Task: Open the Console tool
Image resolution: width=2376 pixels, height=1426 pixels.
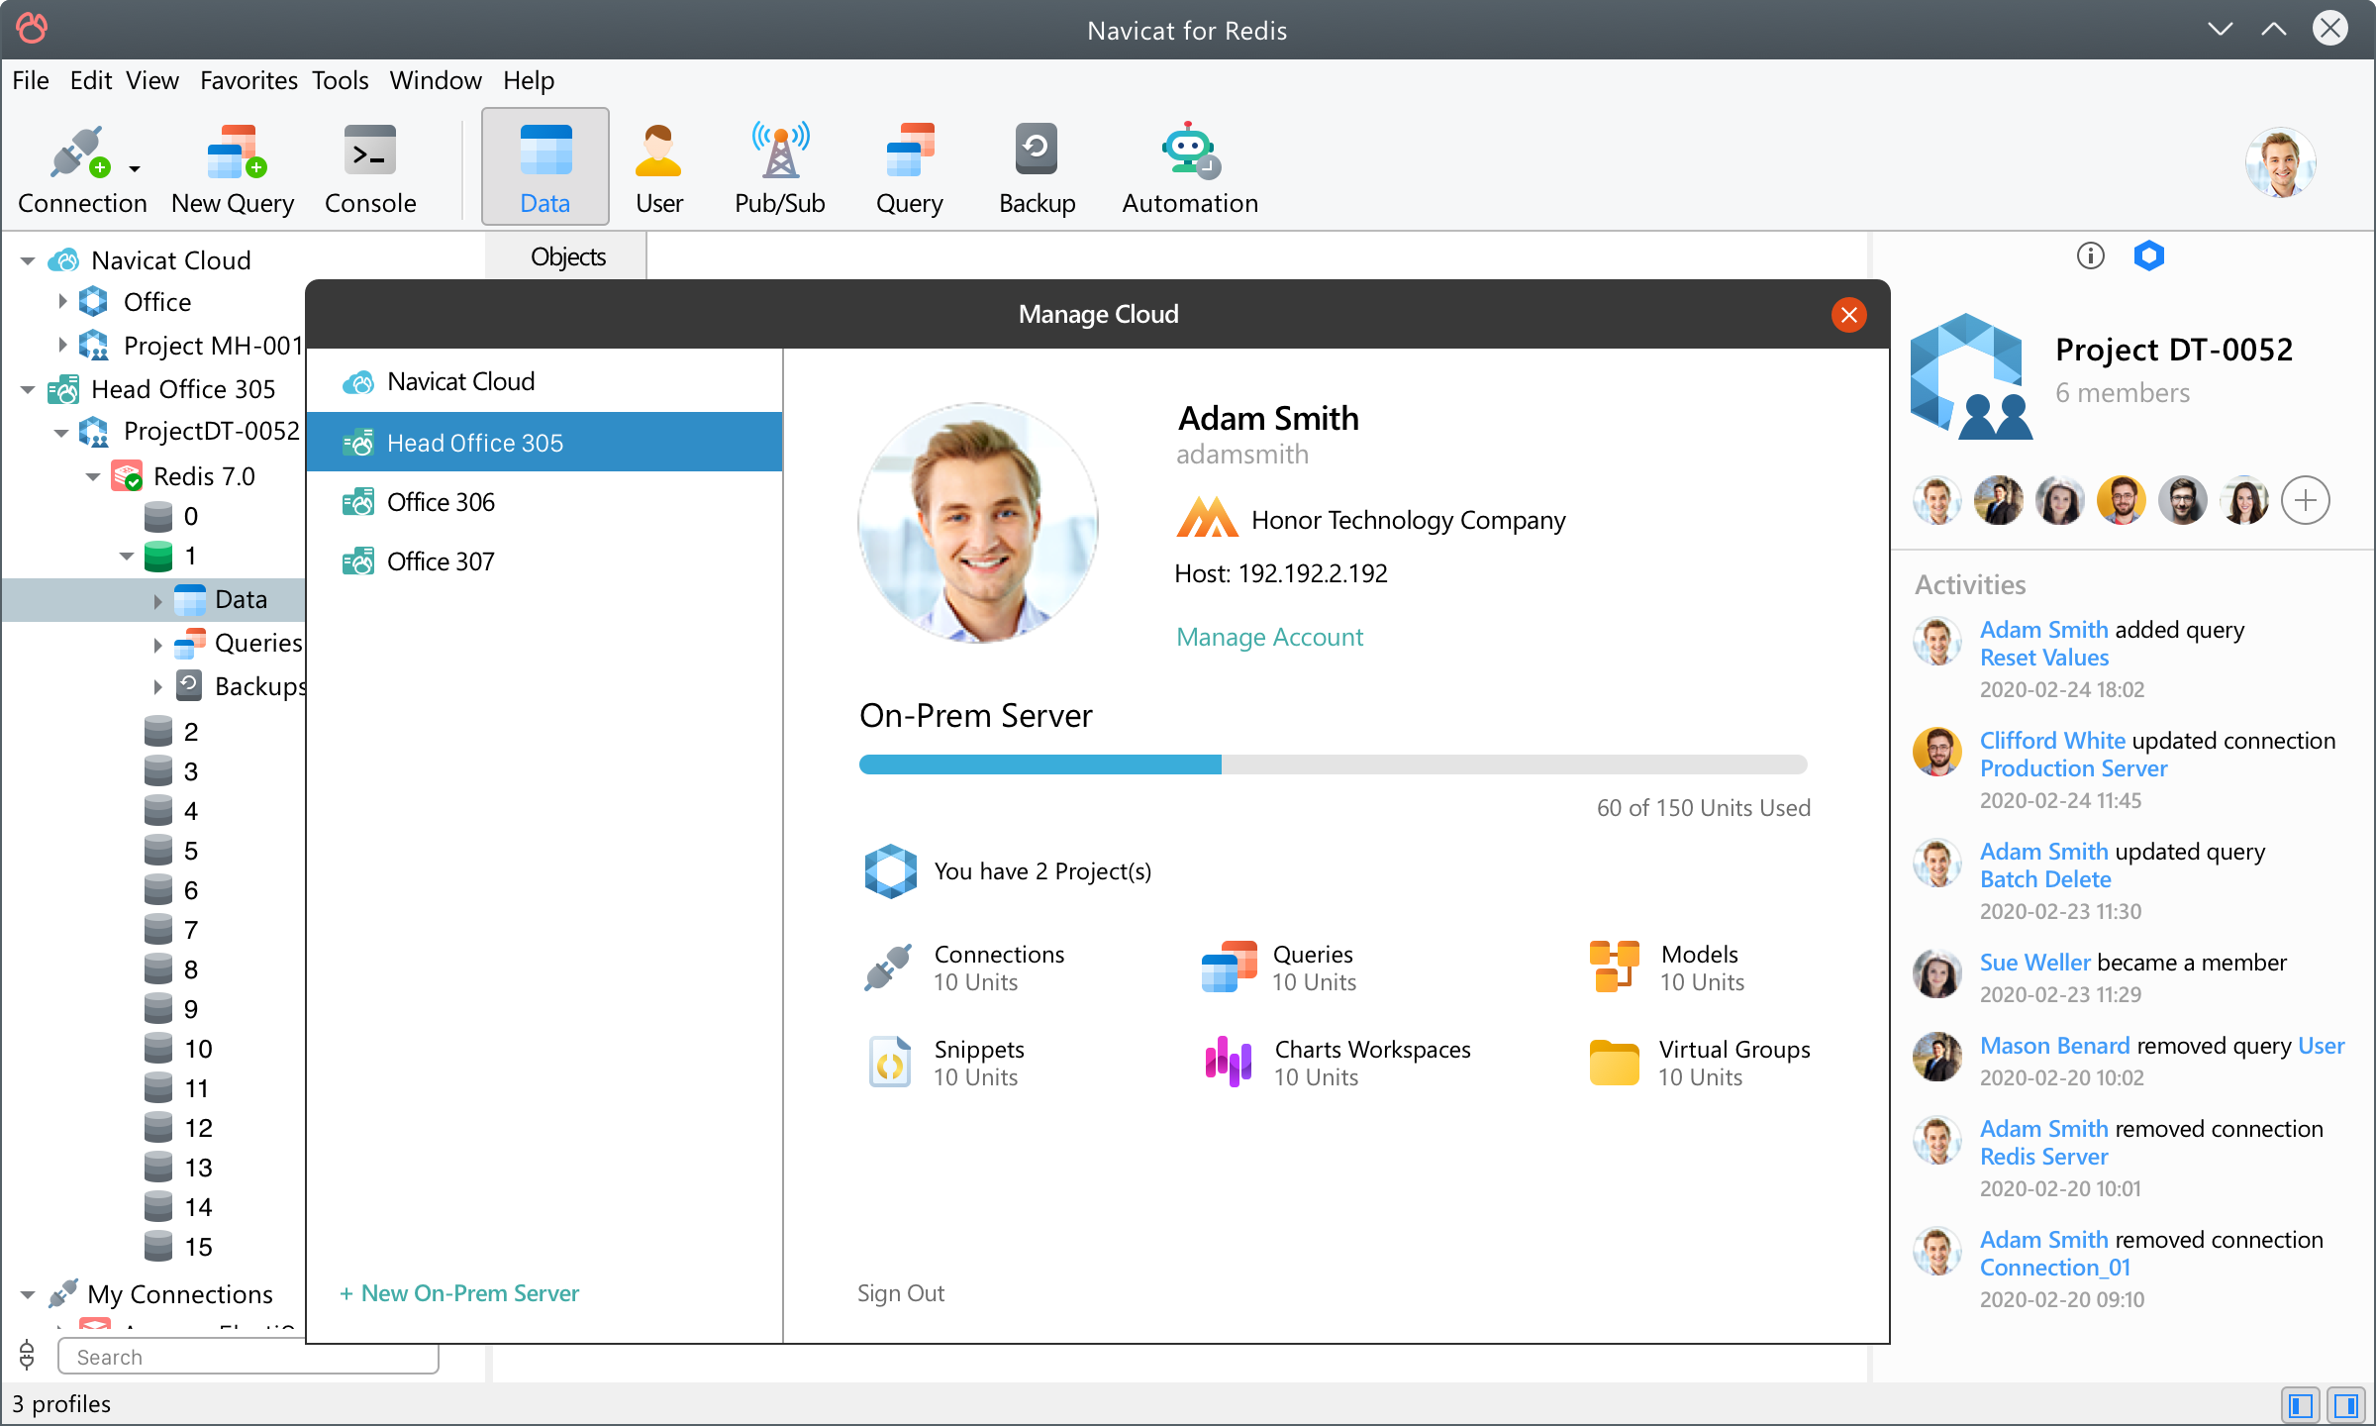Action: 370,168
